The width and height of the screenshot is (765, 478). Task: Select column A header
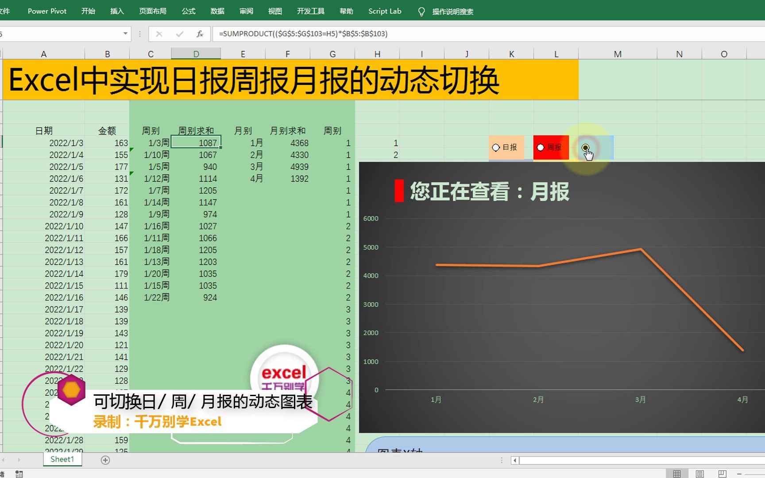(44, 54)
